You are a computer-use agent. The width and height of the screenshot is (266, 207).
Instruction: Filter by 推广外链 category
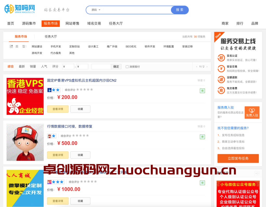point(112,47)
